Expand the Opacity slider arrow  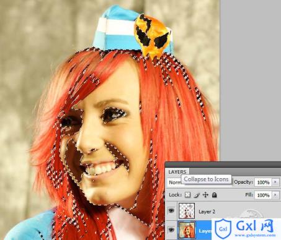275,182
